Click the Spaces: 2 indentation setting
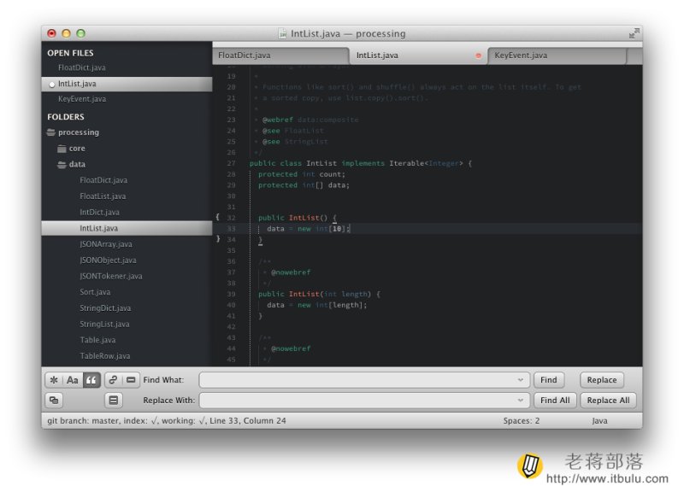This screenshot has height=486, width=684. [522, 420]
